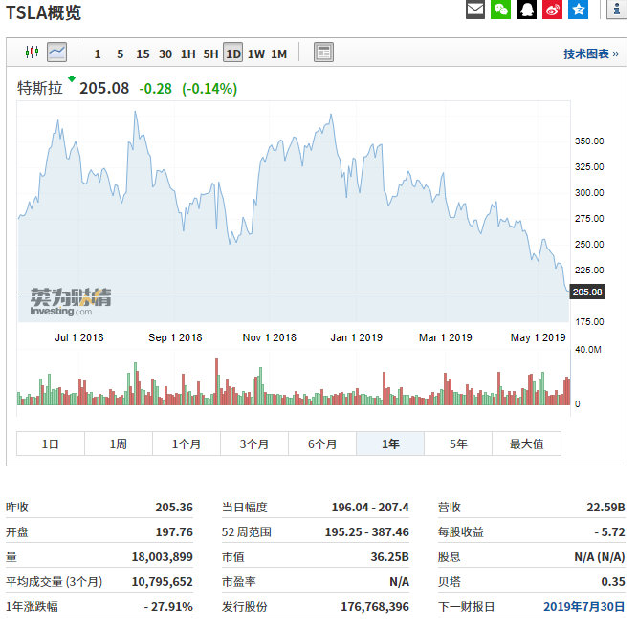Viewport: 638px width, 628px height.
Task: Set chart interval to 1M
Action: click(279, 54)
